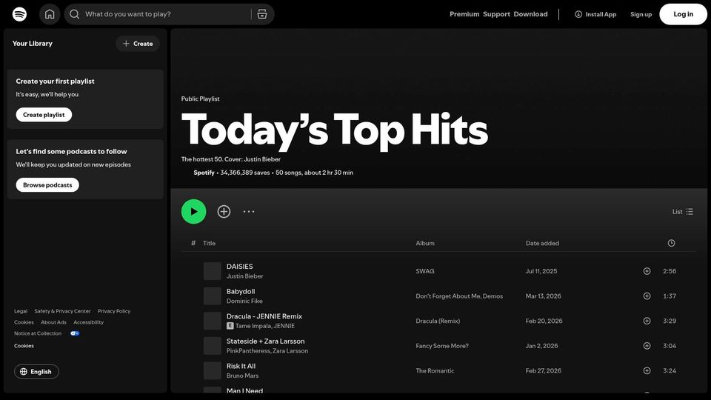Open About Ads footer link
Viewport: 711px width, 400px height.
[53, 322]
